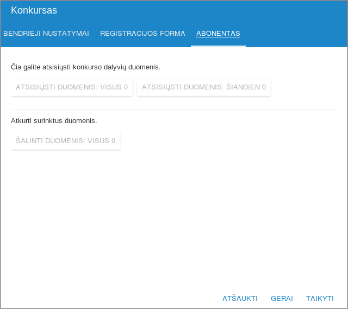
Task: Click empty footer area left of Atšaukti
Action: [109, 298]
